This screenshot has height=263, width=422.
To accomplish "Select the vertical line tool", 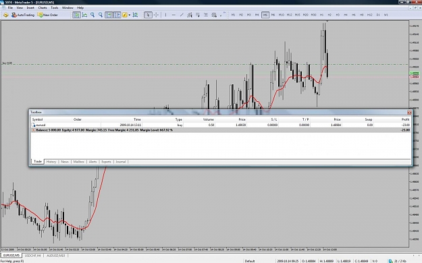I will click(x=165, y=15).
